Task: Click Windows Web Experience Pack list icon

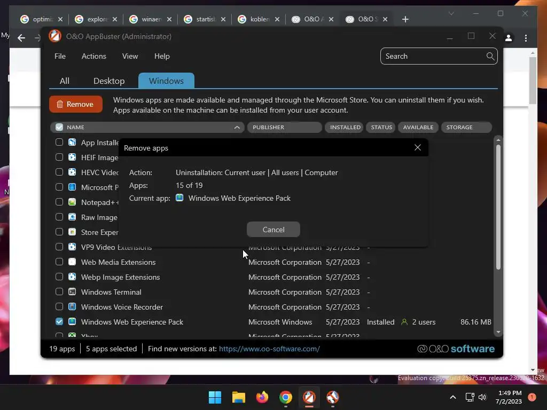Action: [72, 321]
